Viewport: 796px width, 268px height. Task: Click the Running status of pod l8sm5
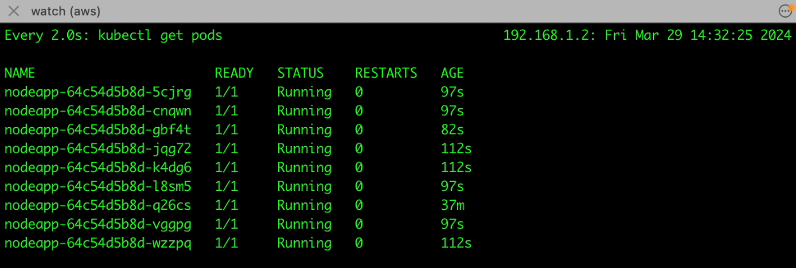(304, 187)
